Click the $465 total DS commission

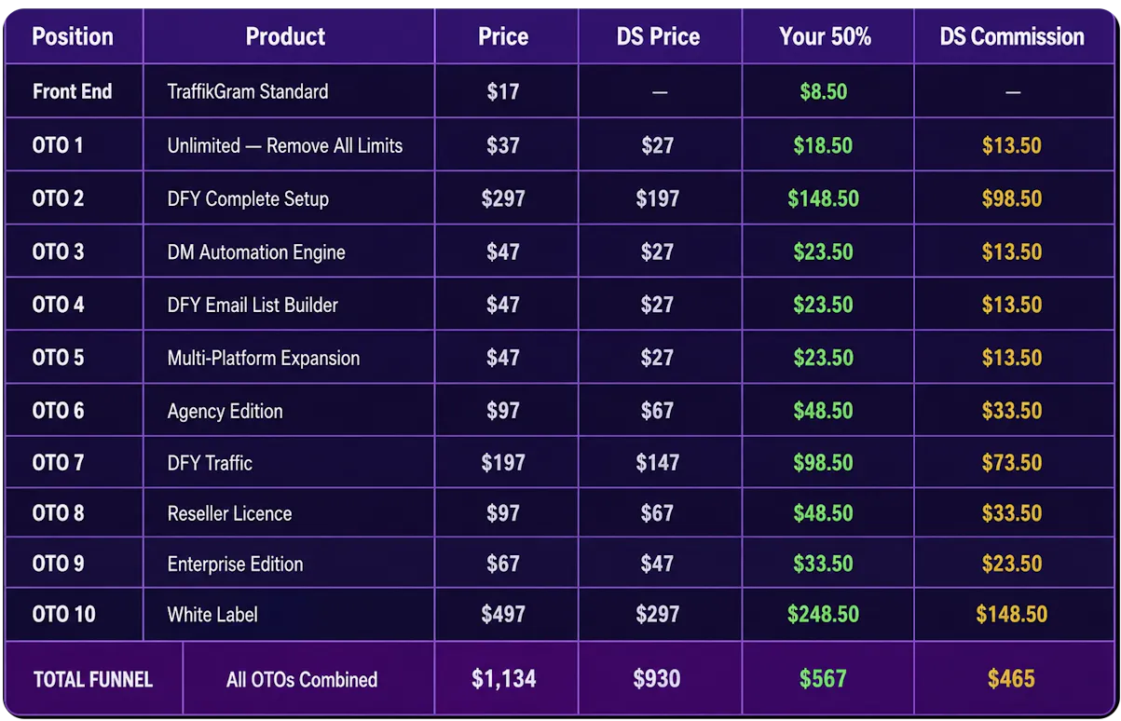click(x=1012, y=679)
